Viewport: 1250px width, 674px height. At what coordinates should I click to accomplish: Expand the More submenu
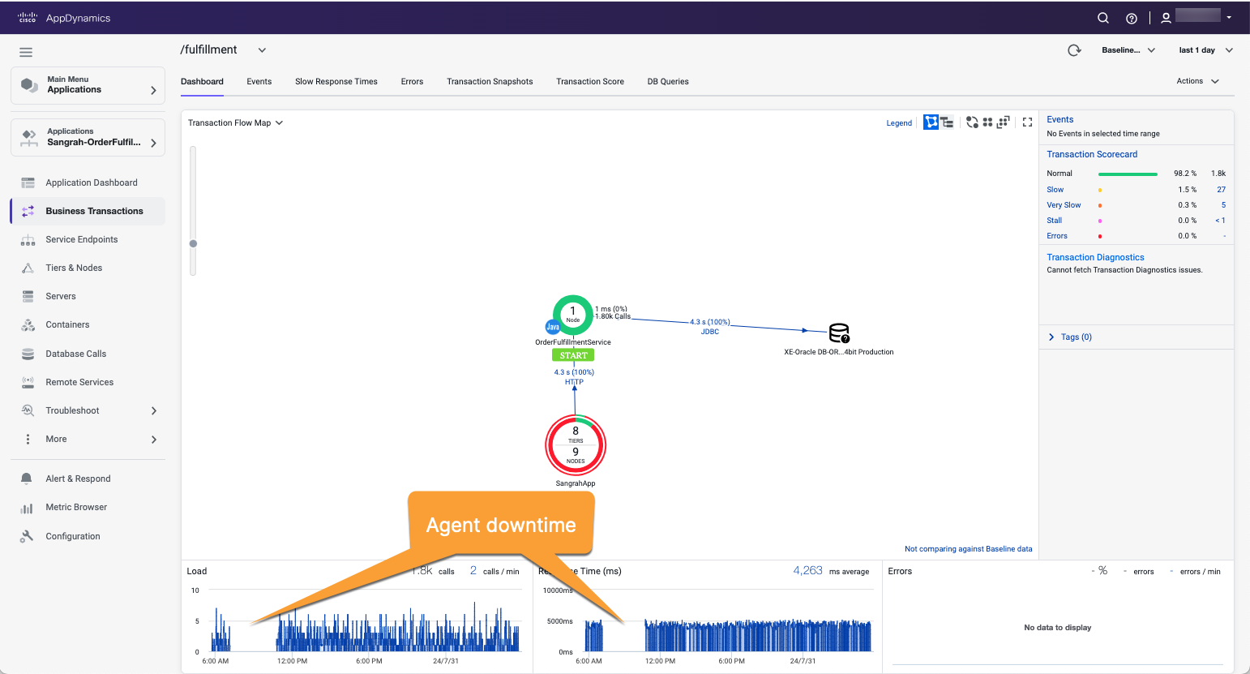tap(154, 440)
